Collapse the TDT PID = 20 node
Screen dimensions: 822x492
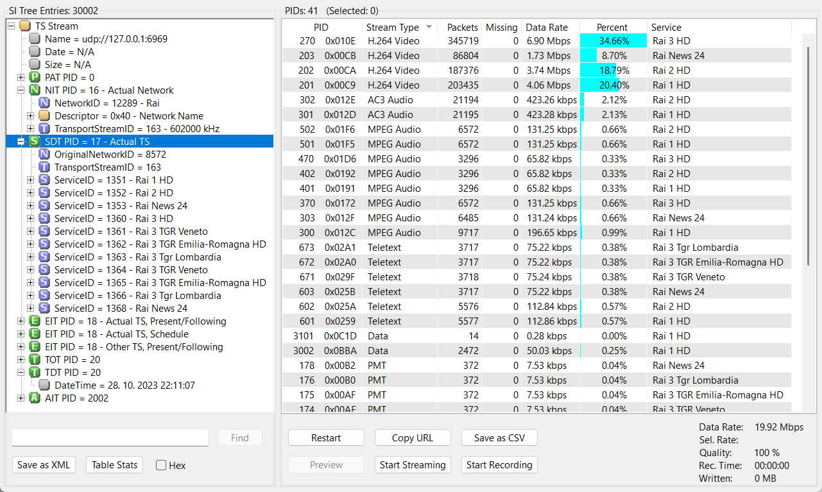click(x=21, y=373)
